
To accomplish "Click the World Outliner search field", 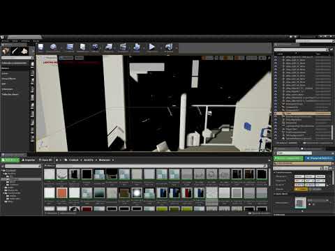I will [301, 50].
